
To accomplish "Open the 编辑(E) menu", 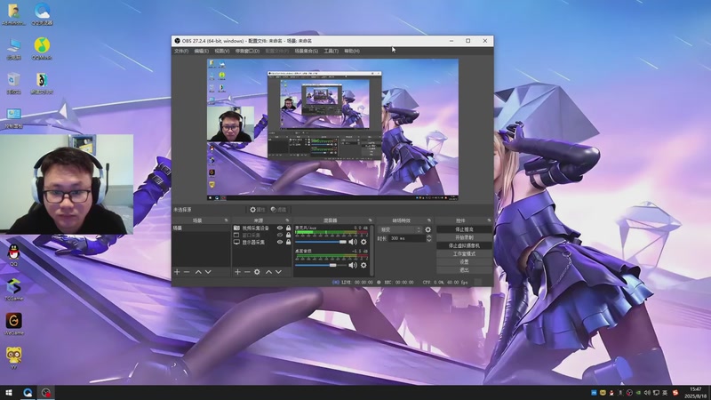I will click(x=202, y=52).
